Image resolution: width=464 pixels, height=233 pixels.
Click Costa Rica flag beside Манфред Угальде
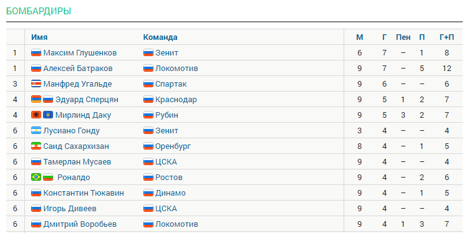[x=36, y=83]
